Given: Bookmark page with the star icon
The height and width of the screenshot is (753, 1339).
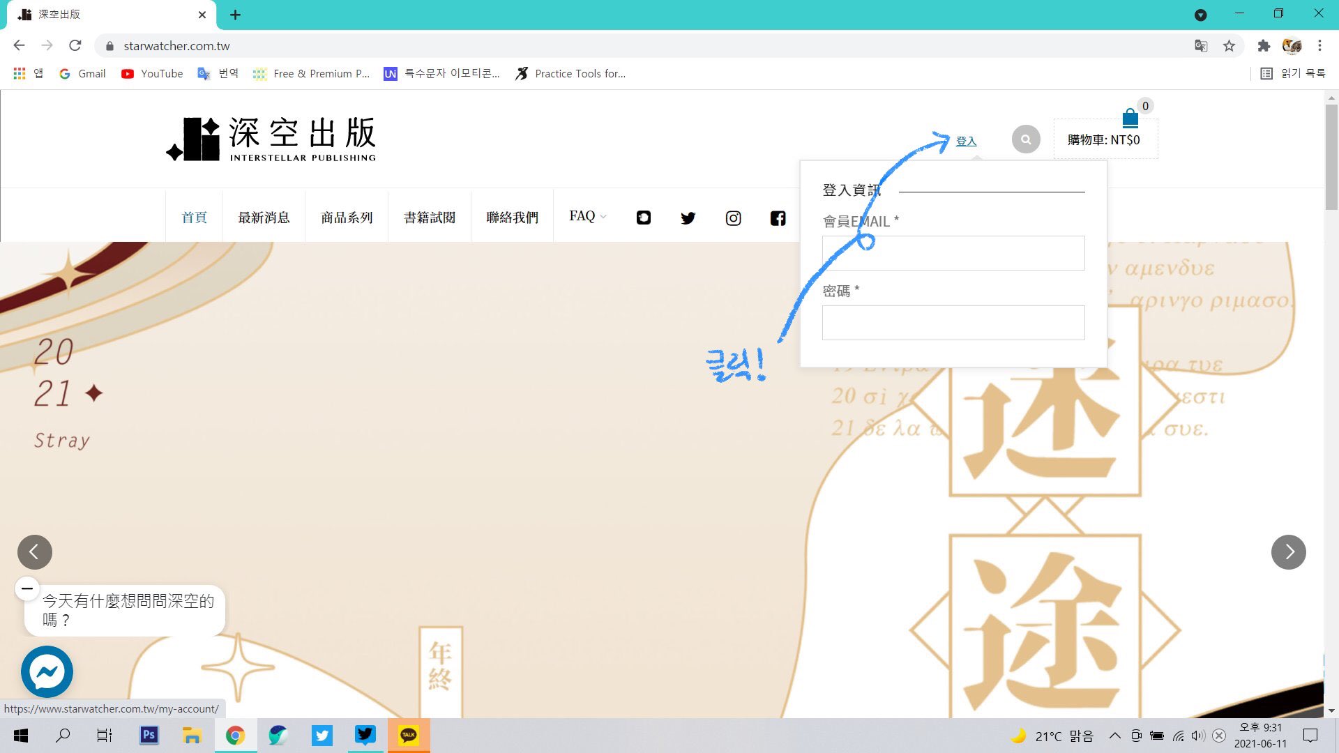Looking at the screenshot, I should point(1229,46).
